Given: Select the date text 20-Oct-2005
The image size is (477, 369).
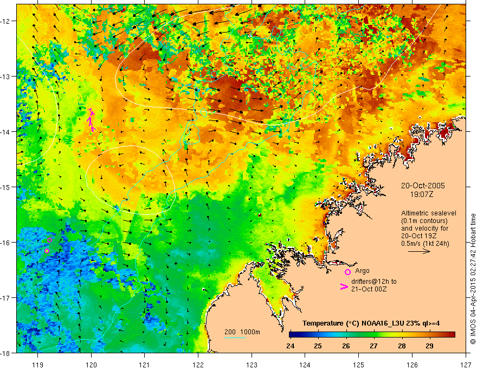Looking at the screenshot, I should click(423, 186).
